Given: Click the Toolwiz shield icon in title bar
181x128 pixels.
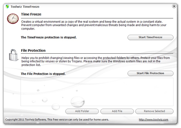Looking at the screenshot, I should point(7,6).
